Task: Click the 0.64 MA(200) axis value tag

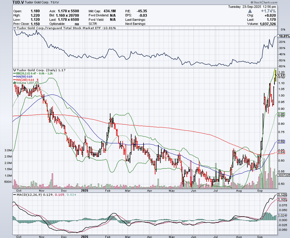Action: tap(281, 152)
